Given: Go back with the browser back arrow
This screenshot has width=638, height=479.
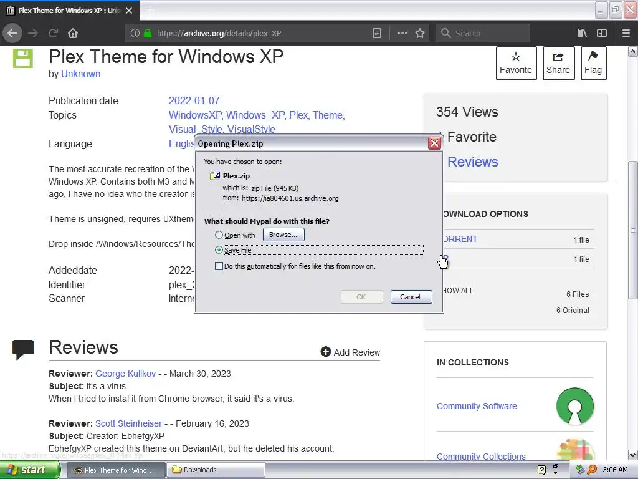Looking at the screenshot, I should 12,33.
